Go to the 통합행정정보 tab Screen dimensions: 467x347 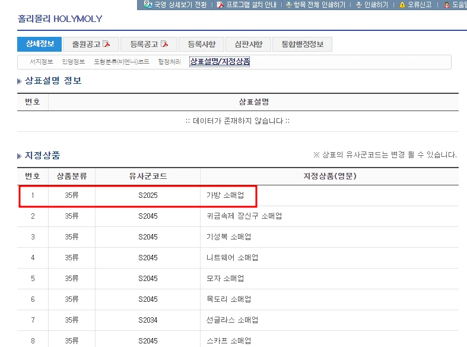point(302,45)
